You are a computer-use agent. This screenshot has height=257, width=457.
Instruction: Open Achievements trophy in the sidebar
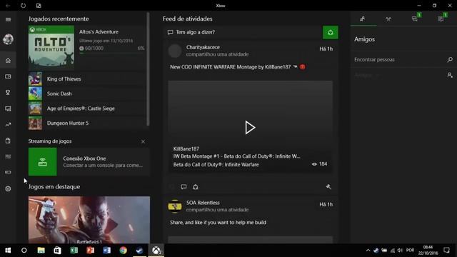(8, 92)
